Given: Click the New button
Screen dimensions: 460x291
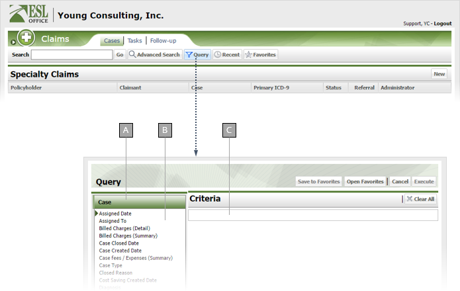Looking at the screenshot, I should [439, 74].
